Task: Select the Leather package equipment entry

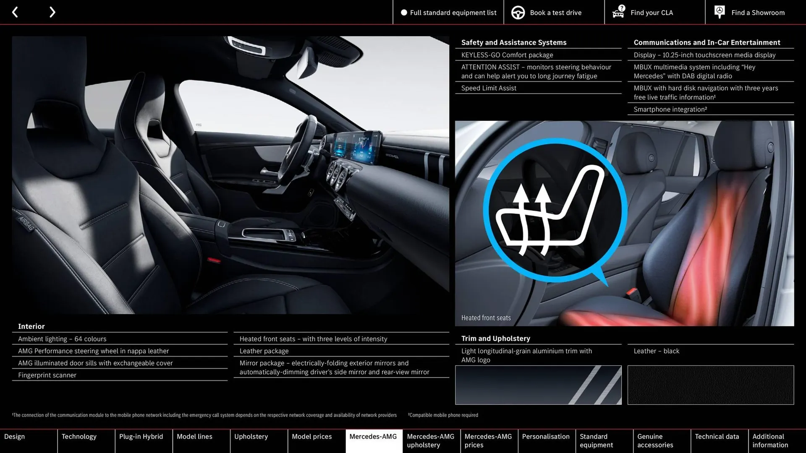Action: [264, 351]
